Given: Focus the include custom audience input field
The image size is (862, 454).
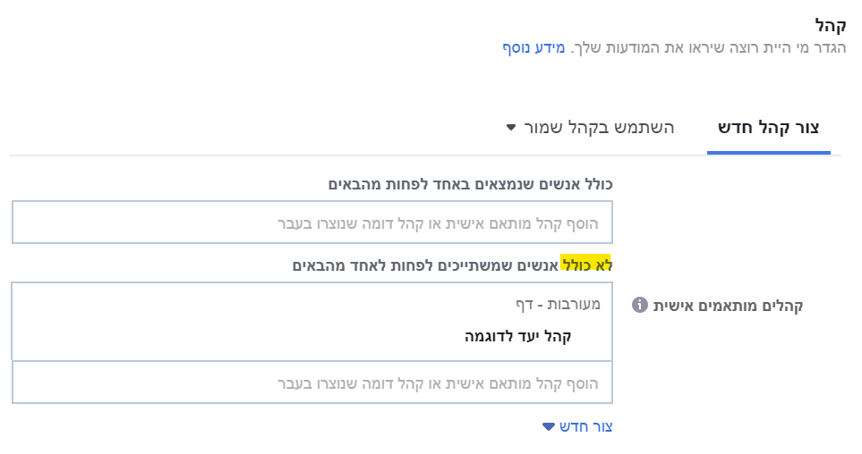Looking at the screenshot, I should coord(312,223).
